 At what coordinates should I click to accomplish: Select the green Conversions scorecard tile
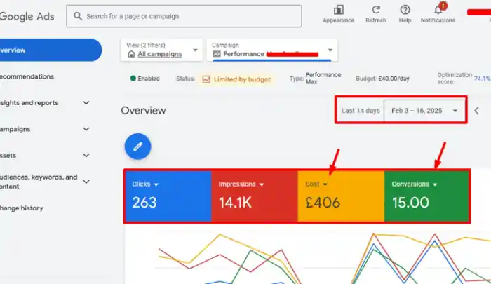(426, 196)
